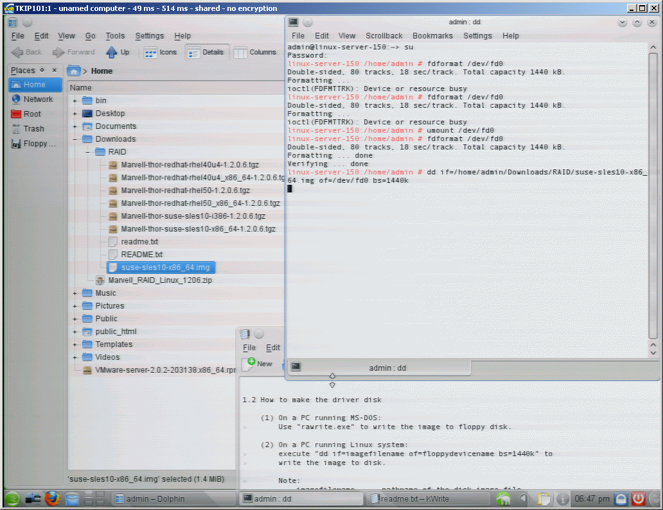663x510 pixels.
Task: Select Marvell-thor-redhat-rhel50-1.2.0.6.tgz archive
Action: click(179, 191)
